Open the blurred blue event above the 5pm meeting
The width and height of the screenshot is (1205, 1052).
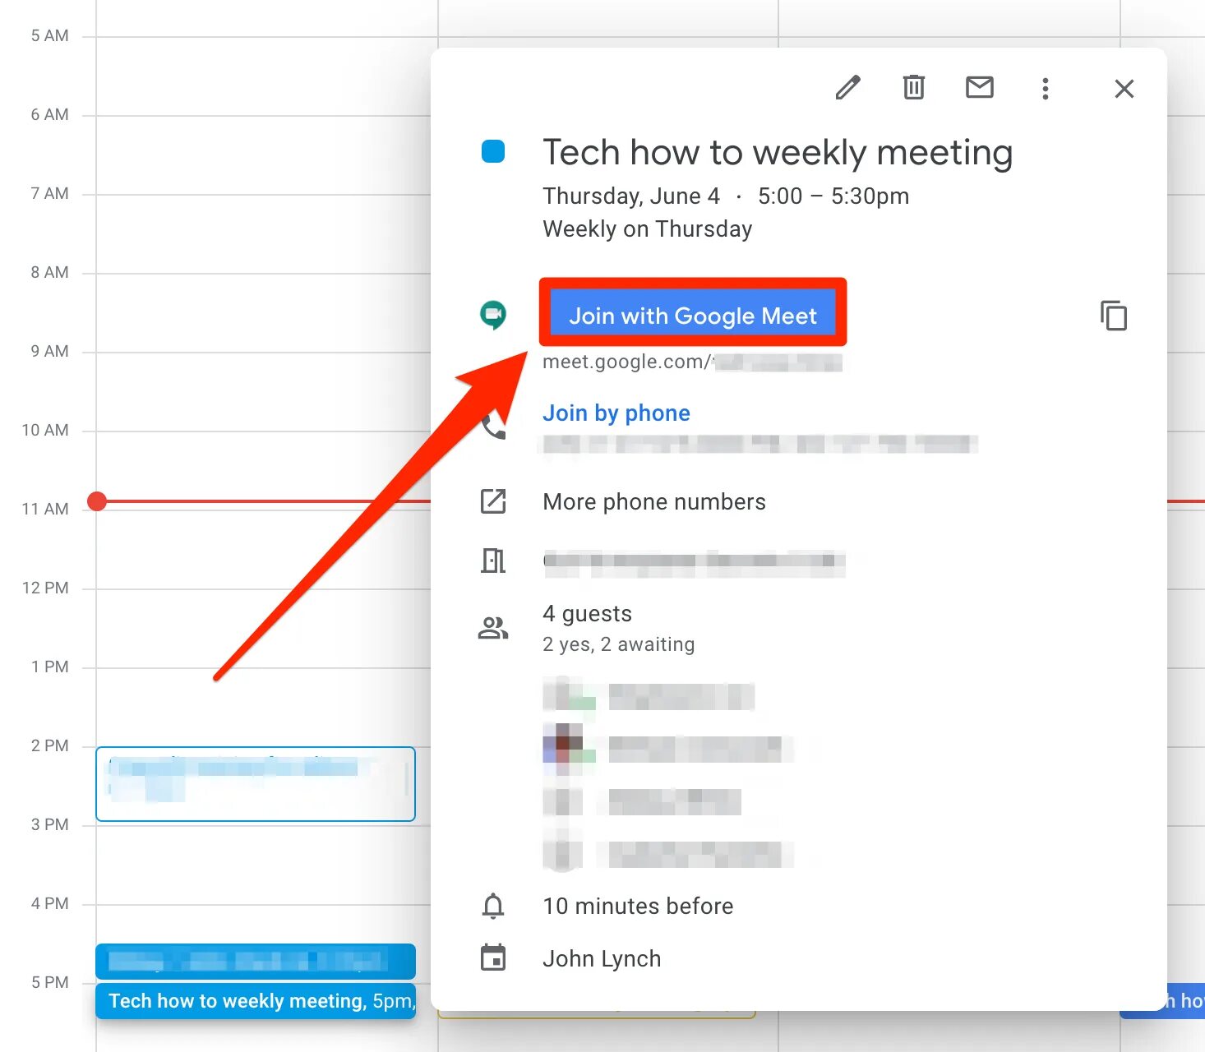point(256,961)
